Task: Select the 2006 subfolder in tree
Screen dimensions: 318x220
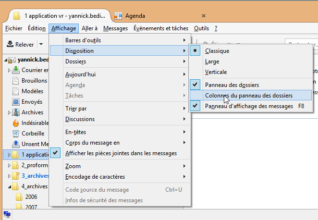Action: (31, 197)
